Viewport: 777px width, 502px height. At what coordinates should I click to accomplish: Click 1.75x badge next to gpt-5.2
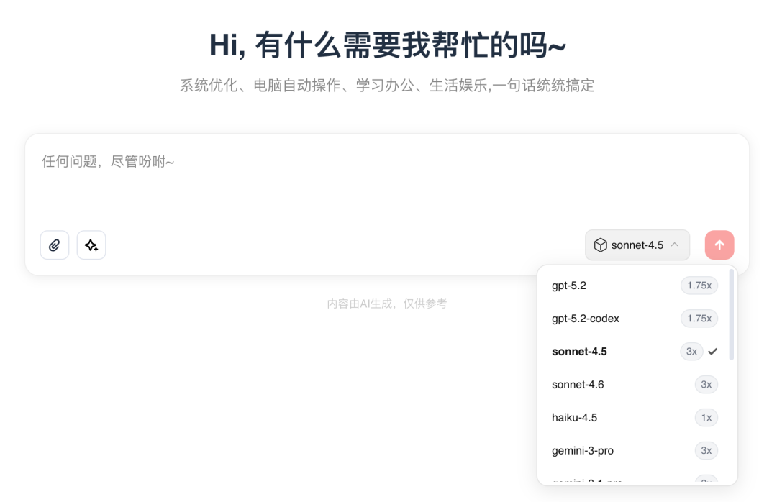699,286
